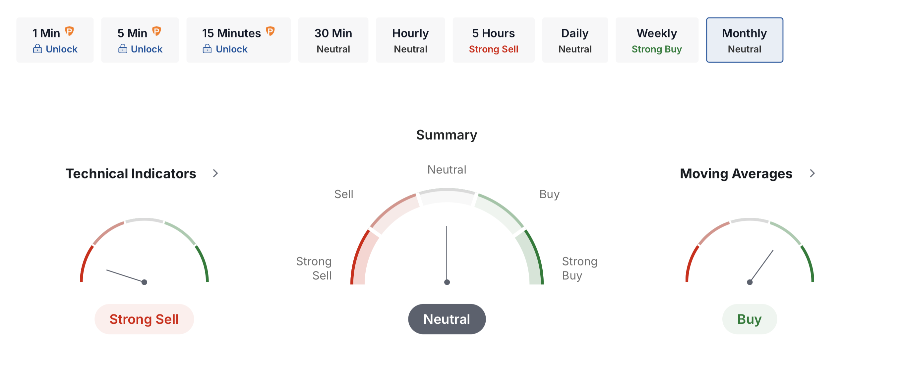Switch to the 30 Min timeframe tab
Viewport: 901px width, 378px height.
pos(333,40)
